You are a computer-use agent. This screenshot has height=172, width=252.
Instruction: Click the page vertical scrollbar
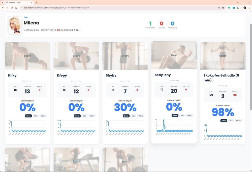tap(250, 65)
